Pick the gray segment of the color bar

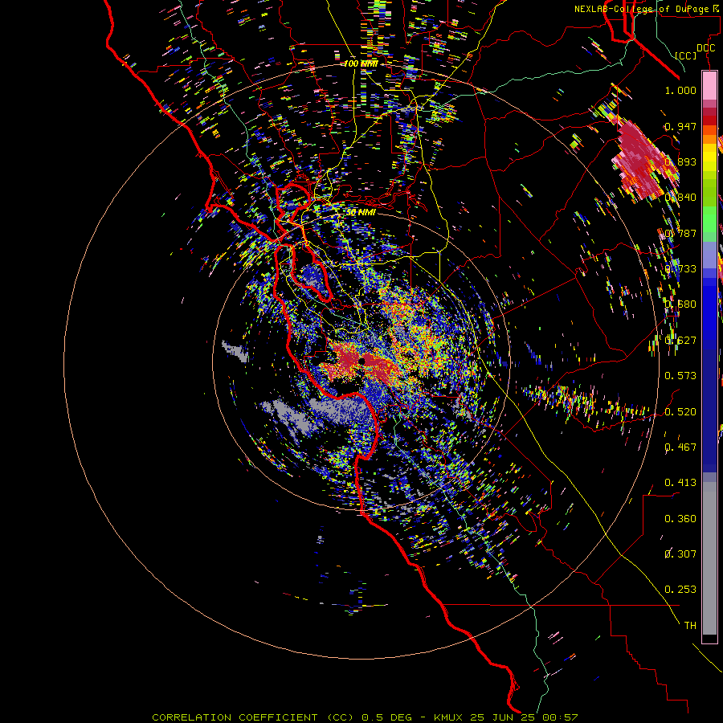point(709,558)
